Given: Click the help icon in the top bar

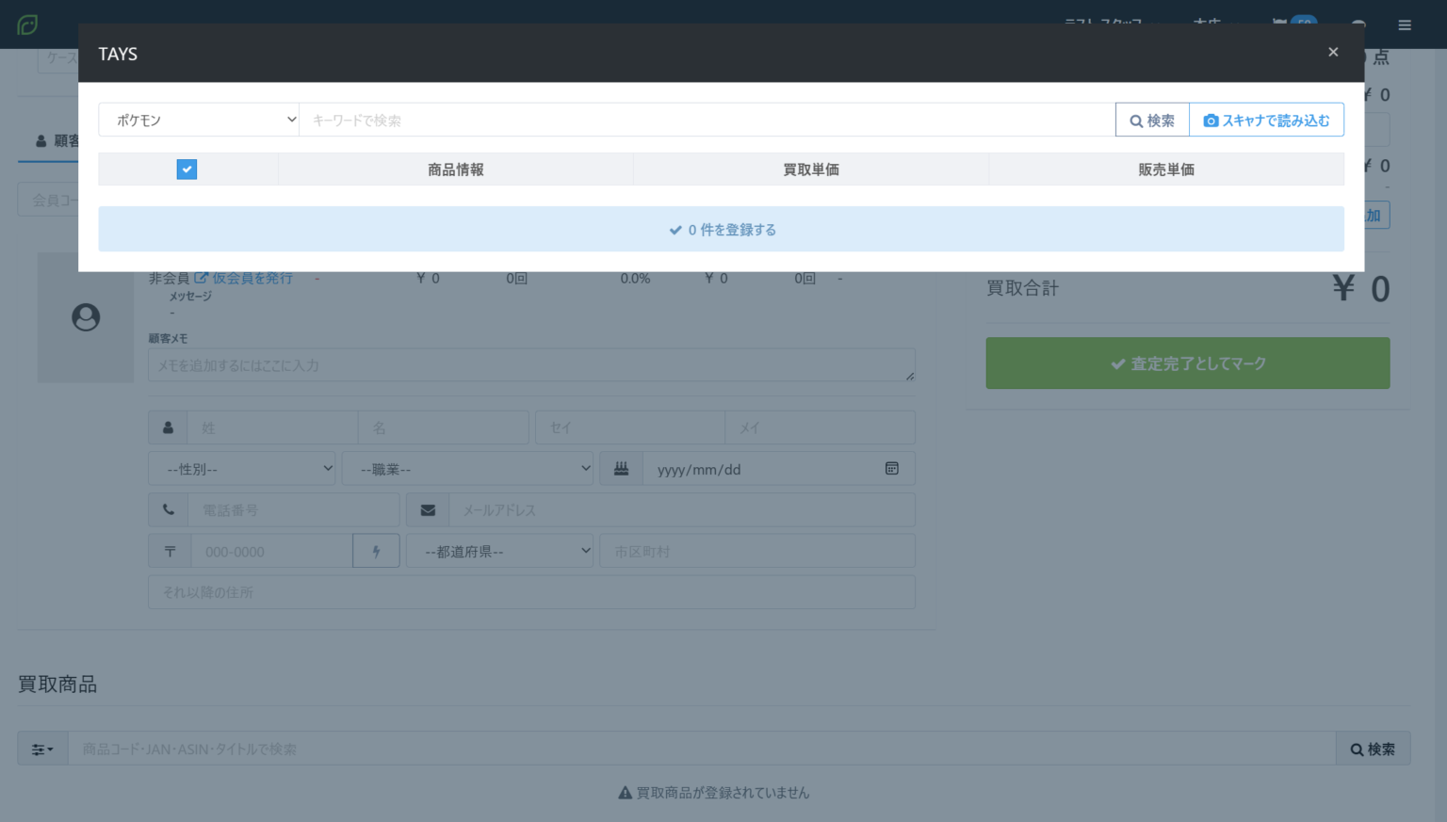Looking at the screenshot, I should [1358, 25].
